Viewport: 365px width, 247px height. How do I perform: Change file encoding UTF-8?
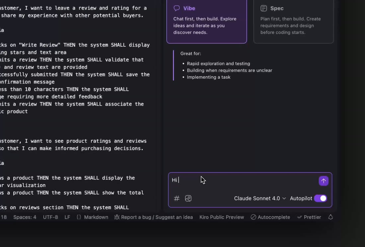50,217
